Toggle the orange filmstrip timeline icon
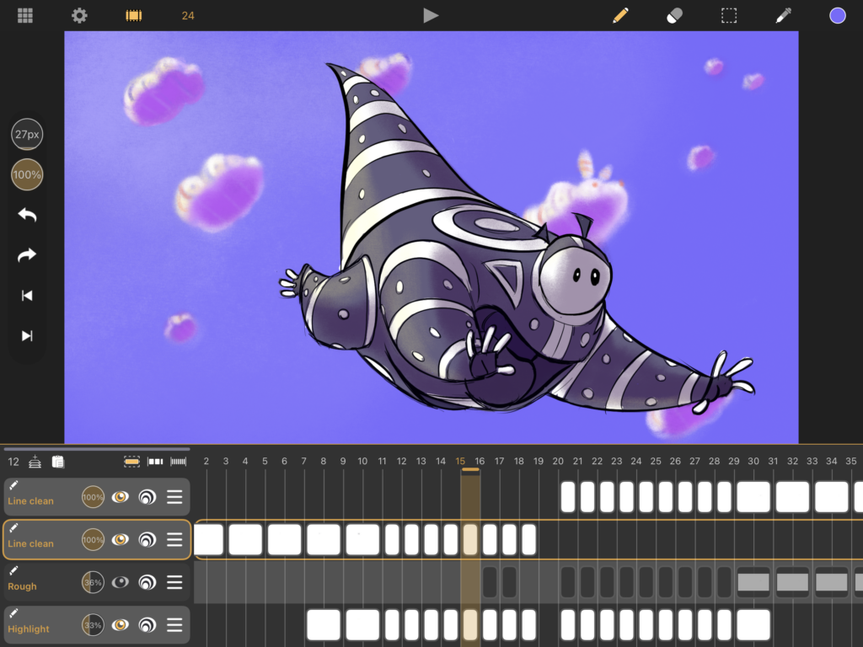Image resolution: width=863 pixels, height=647 pixels. 134,15
